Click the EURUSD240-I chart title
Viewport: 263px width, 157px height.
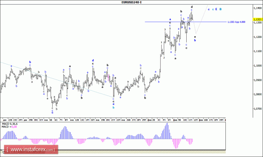pyautogui.click(x=131, y=2)
